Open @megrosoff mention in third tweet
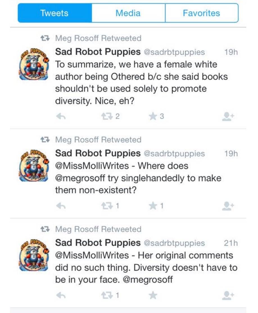The width and height of the screenshot is (258, 313). coord(148,280)
